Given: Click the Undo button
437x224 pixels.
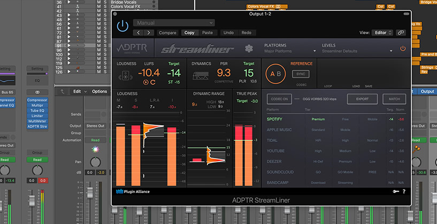Looking at the screenshot, I should click(x=228, y=33).
